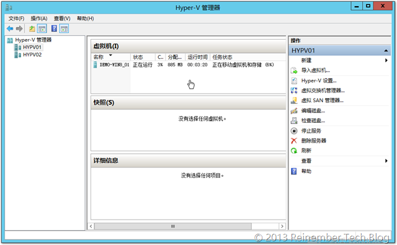The width and height of the screenshot is (397, 245).
Task: Click the Forward arrow toolbar icon
Action: point(19,29)
